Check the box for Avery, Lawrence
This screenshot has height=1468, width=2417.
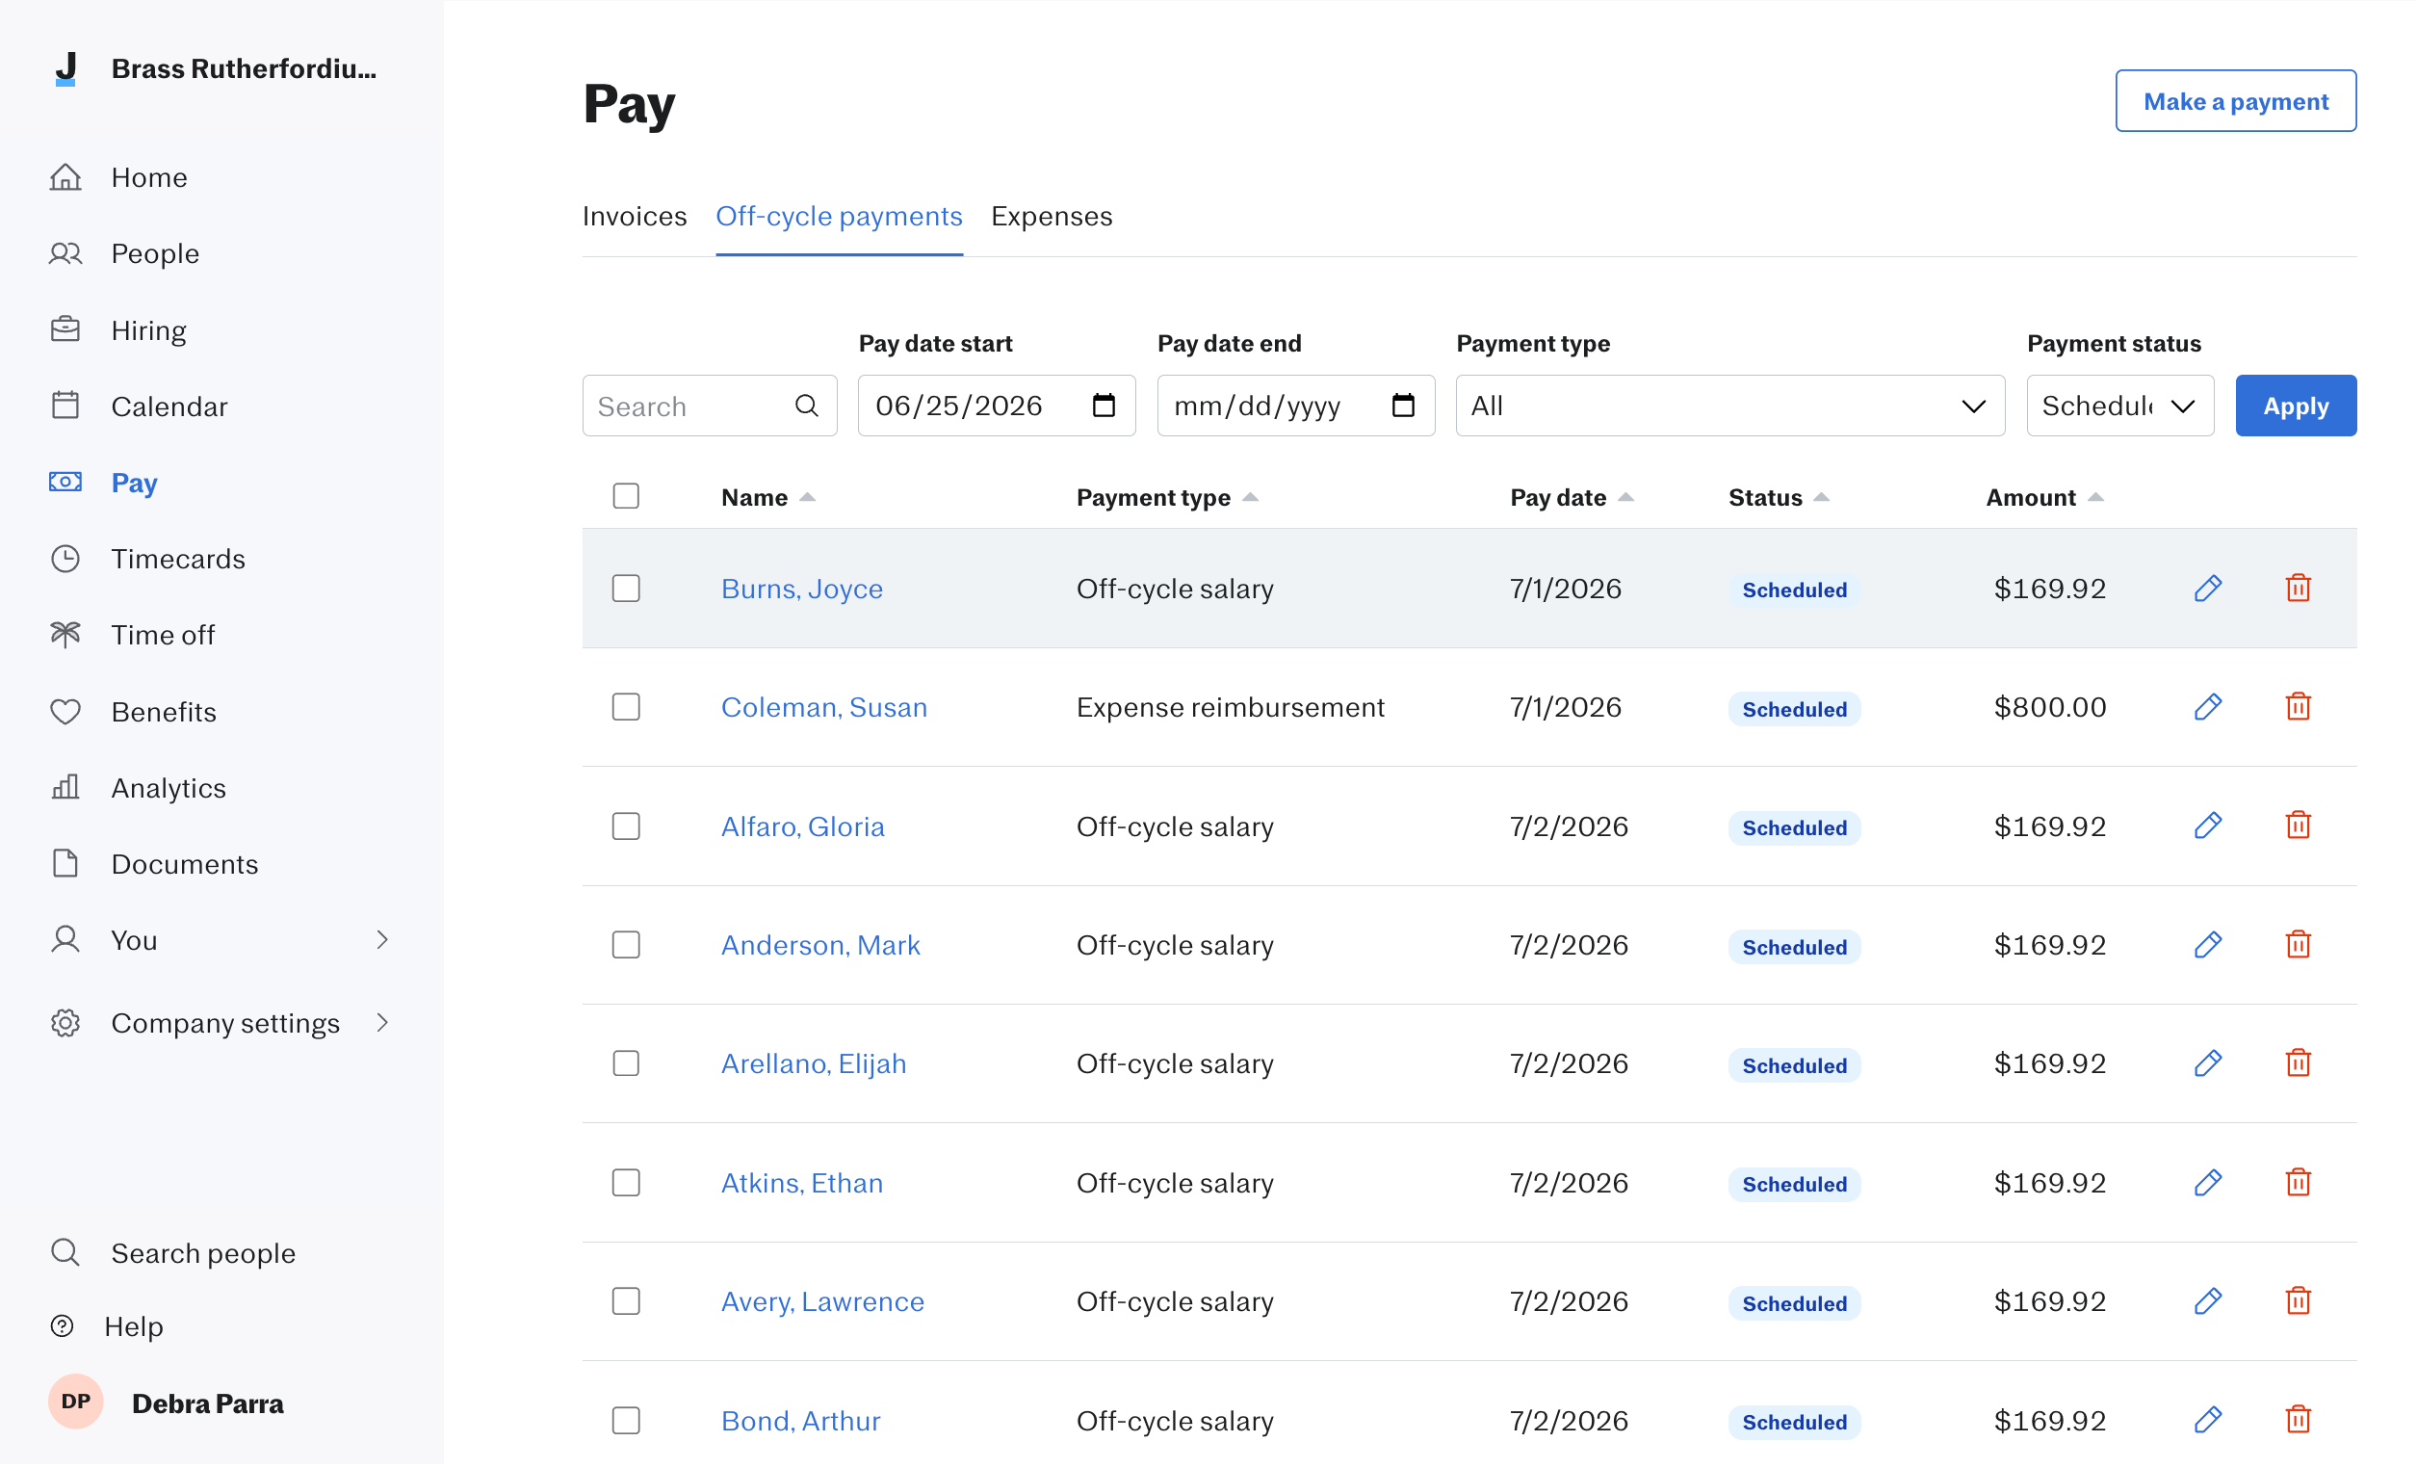point(626,1304)
